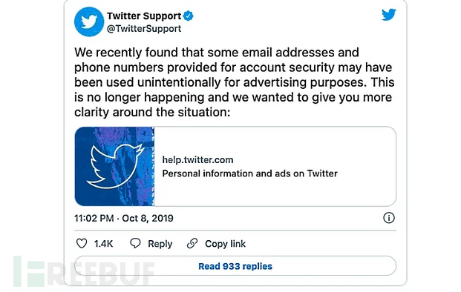This screenshot has width=461, height=292.
Task: Open the @TwitterSupport handle
Action: pos(144,29)
